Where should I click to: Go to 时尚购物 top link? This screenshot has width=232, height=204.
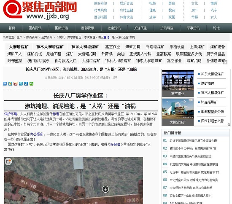coord(101,10)
